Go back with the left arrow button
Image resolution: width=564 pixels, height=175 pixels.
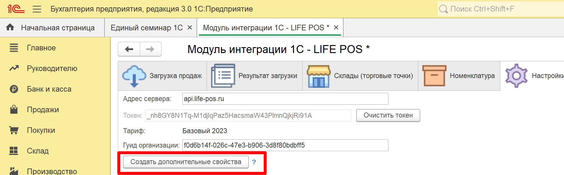[x=129, y=49]
